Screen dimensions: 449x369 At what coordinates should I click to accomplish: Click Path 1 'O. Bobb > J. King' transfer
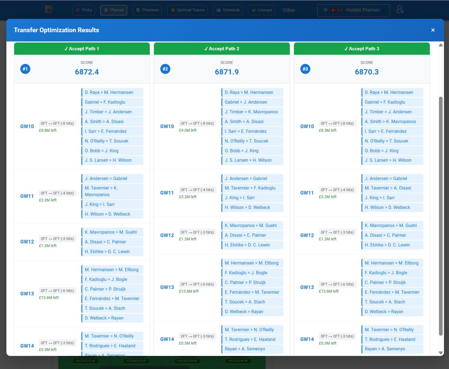(112, 151)
